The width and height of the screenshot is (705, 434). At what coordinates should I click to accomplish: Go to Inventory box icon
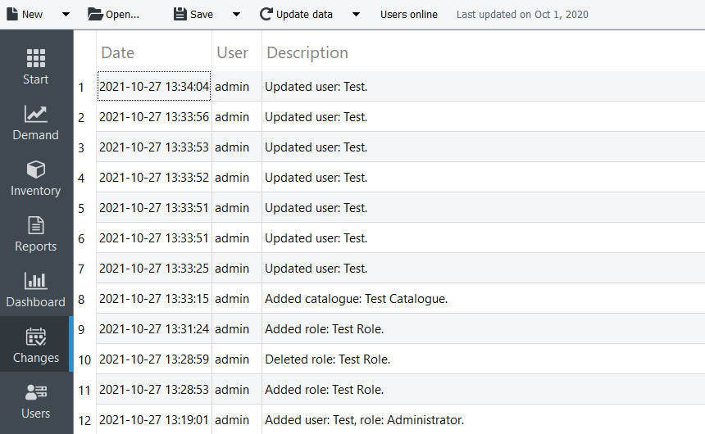35,170
